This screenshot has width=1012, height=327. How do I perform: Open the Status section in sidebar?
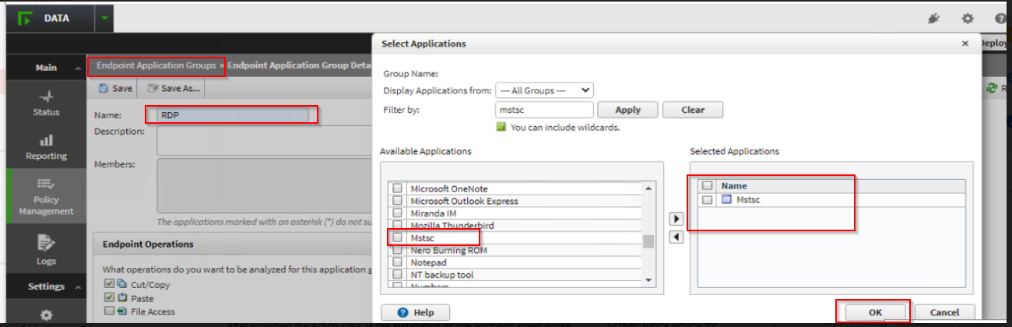[46, 103]
